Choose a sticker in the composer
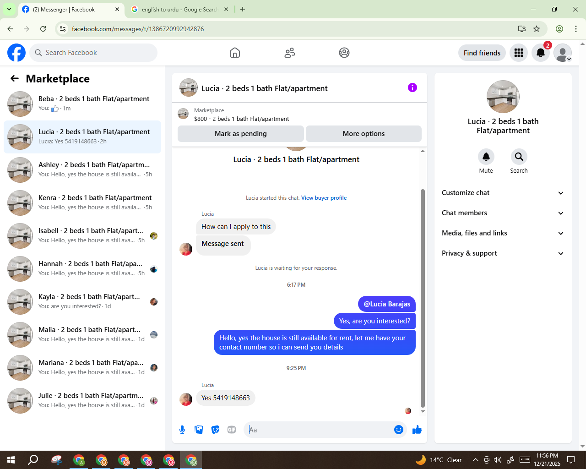This screenshot has width=586, height=469. pyautogui.click(x=215, y=430)
